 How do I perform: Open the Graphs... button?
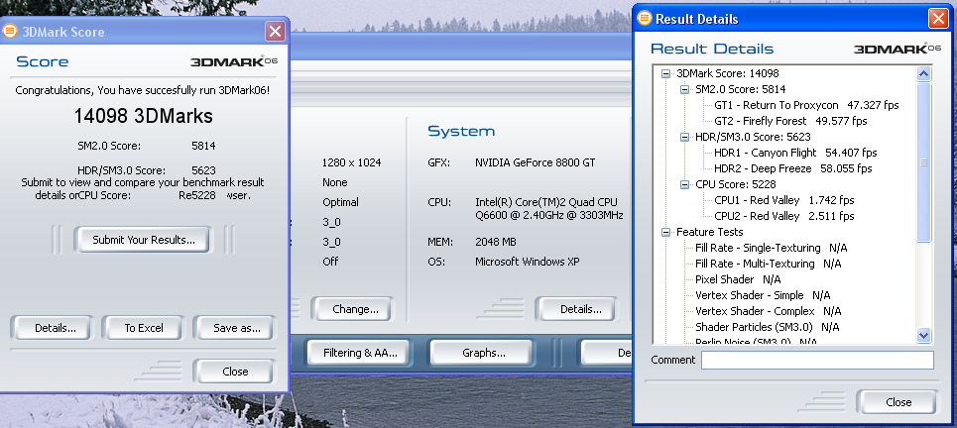click(483, 353)
